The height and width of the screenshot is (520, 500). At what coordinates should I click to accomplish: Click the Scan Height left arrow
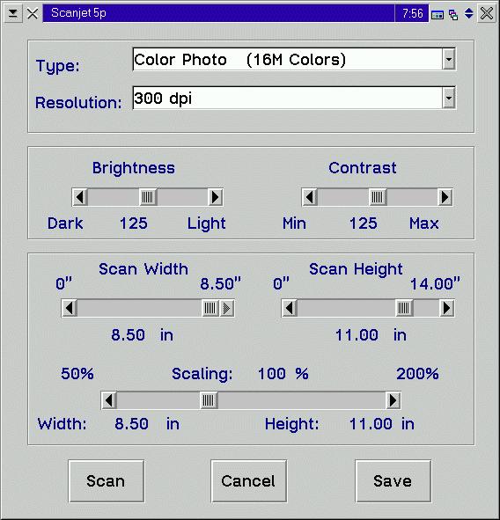[x=290, y=308]
